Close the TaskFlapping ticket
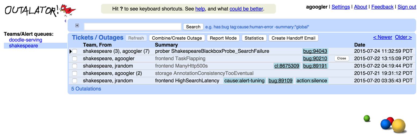The height and width of the screenshot is (138, 420). [341, 58]
